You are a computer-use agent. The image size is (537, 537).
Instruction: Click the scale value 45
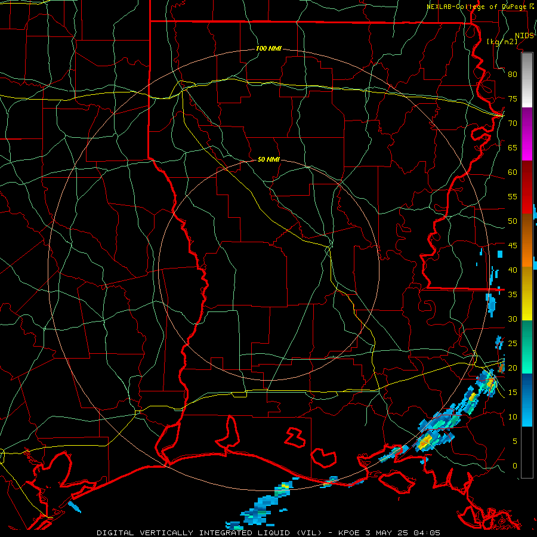tap(513, 246)
